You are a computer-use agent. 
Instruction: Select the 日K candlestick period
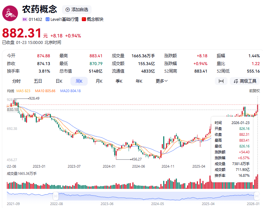pos(59,81)
